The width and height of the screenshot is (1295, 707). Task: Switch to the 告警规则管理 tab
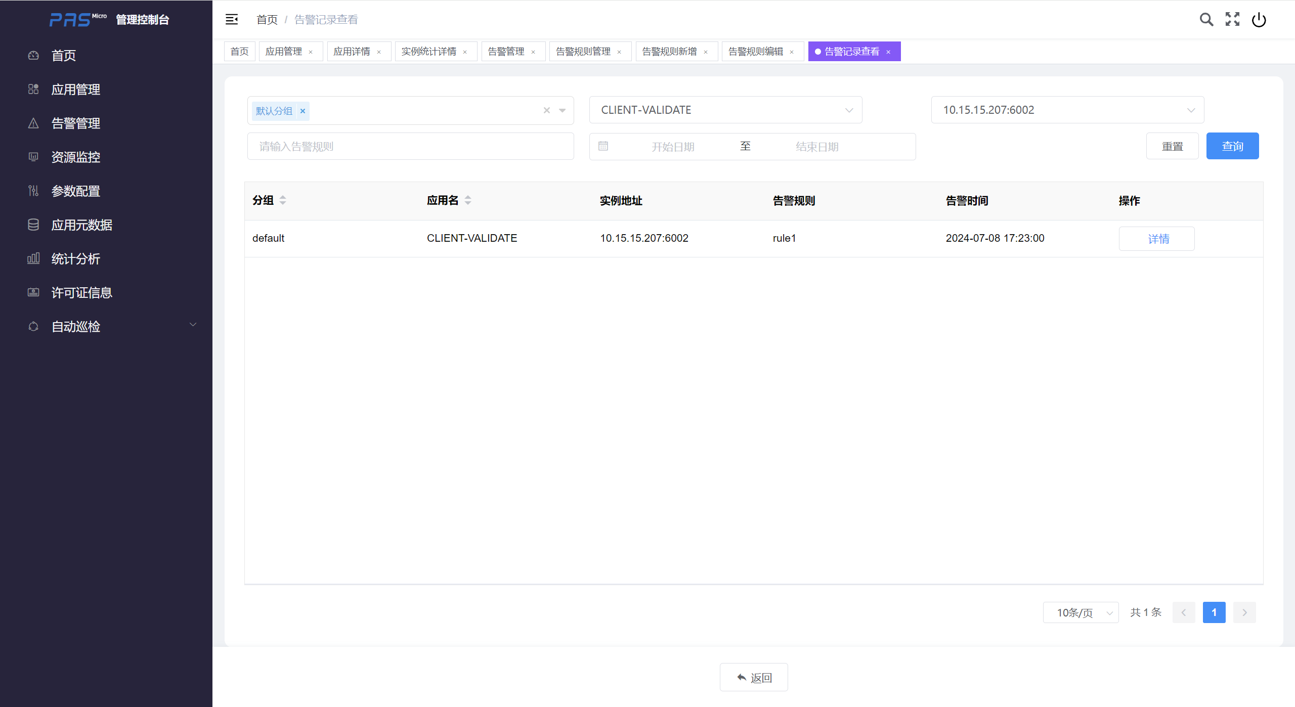coord(583,52)
